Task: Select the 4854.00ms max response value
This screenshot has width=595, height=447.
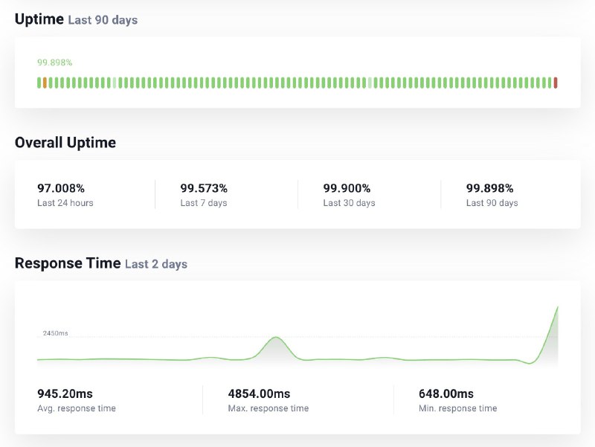Action: tap(259, 393)
